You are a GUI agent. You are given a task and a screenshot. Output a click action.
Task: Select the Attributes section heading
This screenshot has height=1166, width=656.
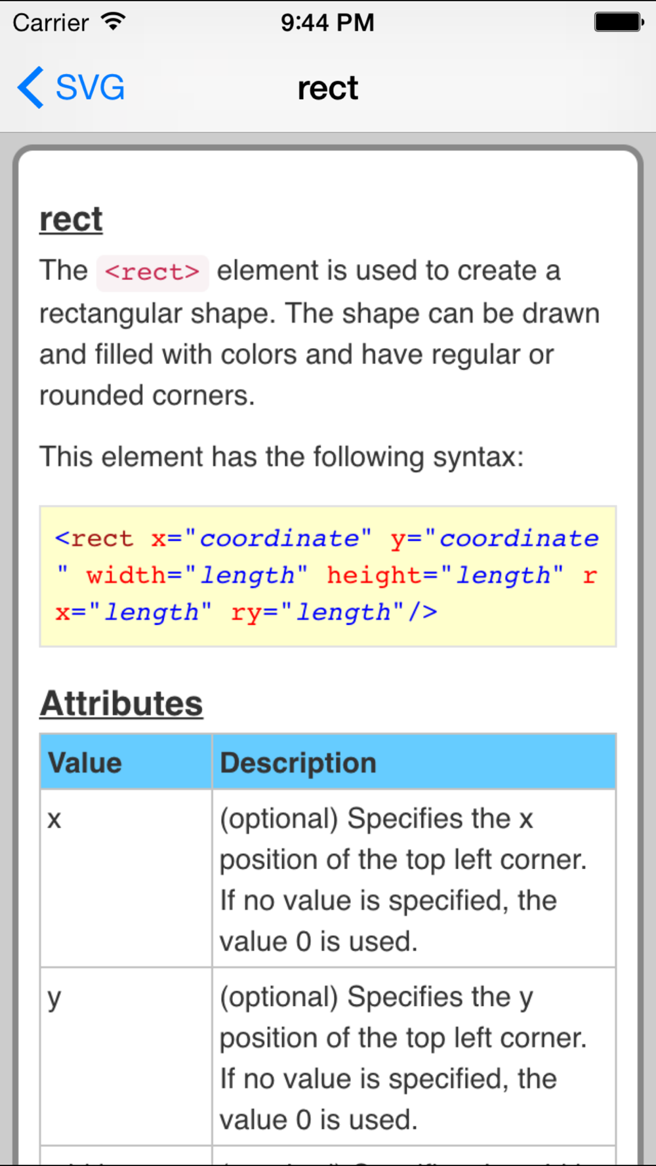click(121, 704)
